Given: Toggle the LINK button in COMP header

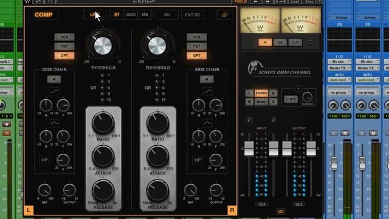Looking at the screenshot, I should pos(95,15).
